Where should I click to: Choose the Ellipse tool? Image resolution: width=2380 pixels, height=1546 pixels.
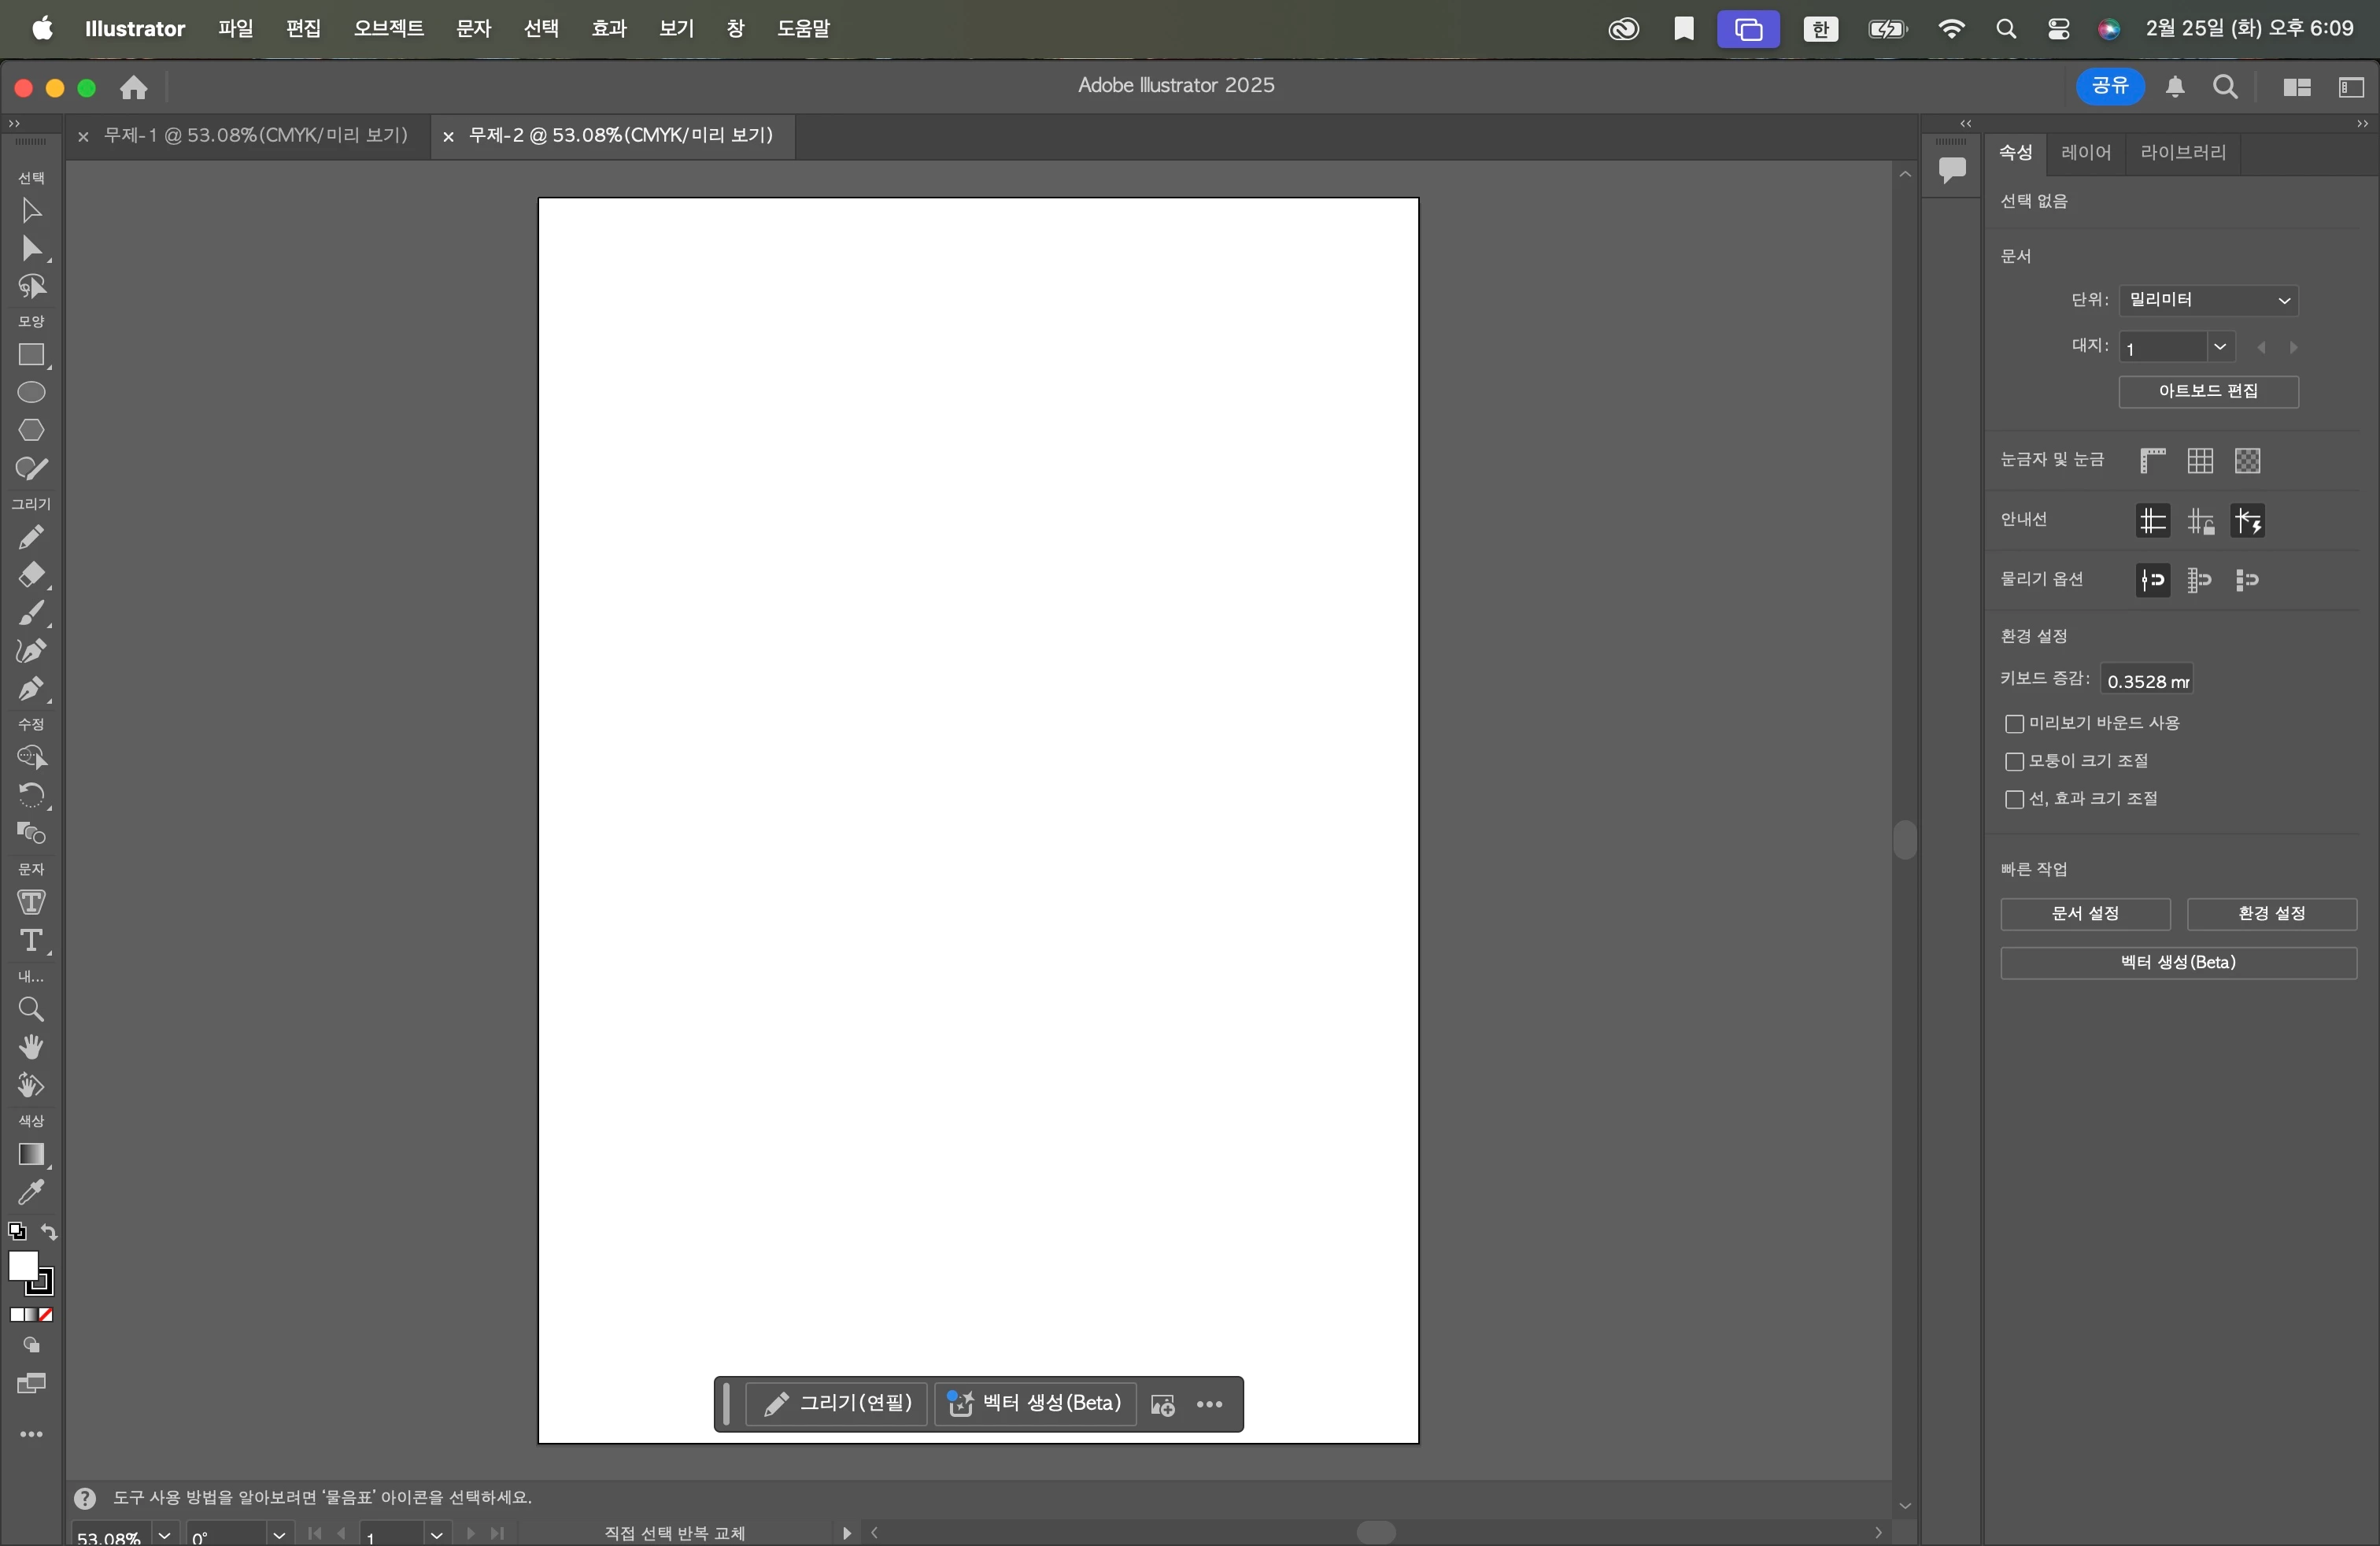[x=31, y=392]
